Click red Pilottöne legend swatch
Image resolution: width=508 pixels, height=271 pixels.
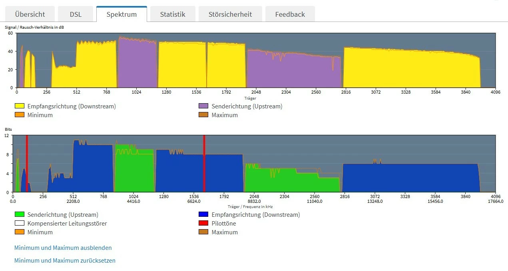tap(203, 224)
